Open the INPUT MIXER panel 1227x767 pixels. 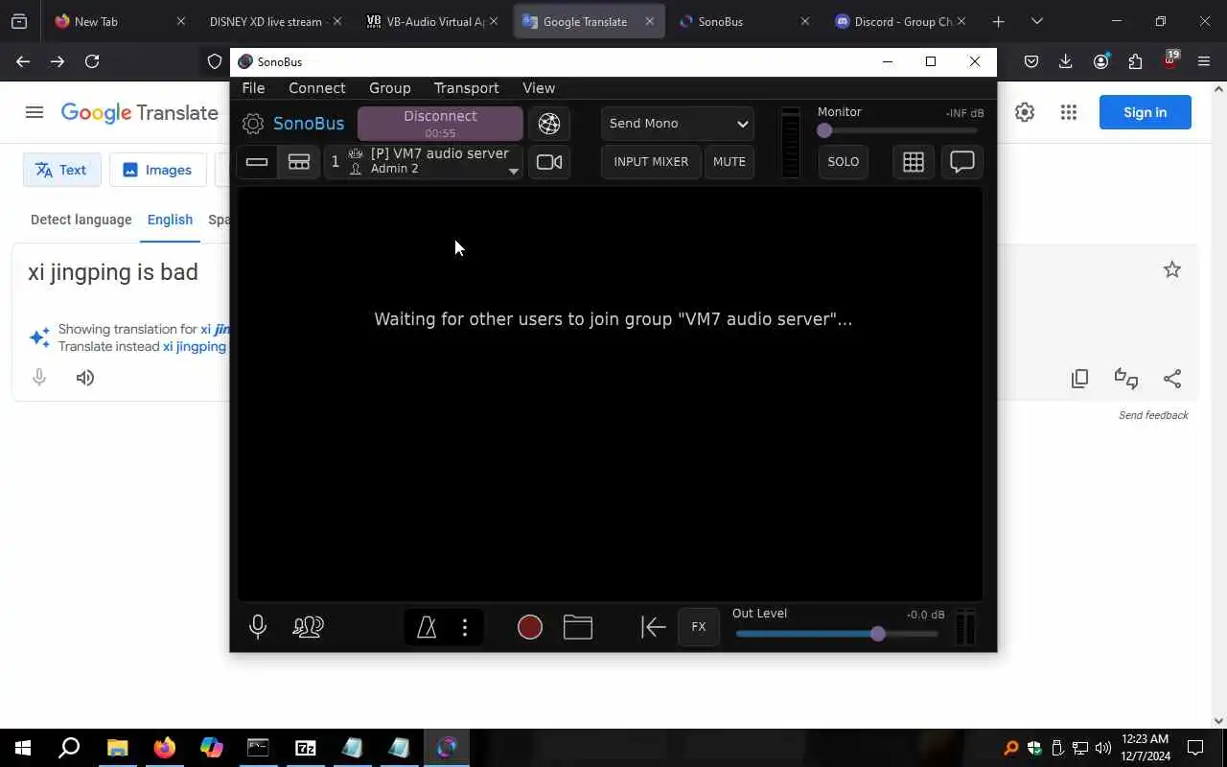[651, 162]
